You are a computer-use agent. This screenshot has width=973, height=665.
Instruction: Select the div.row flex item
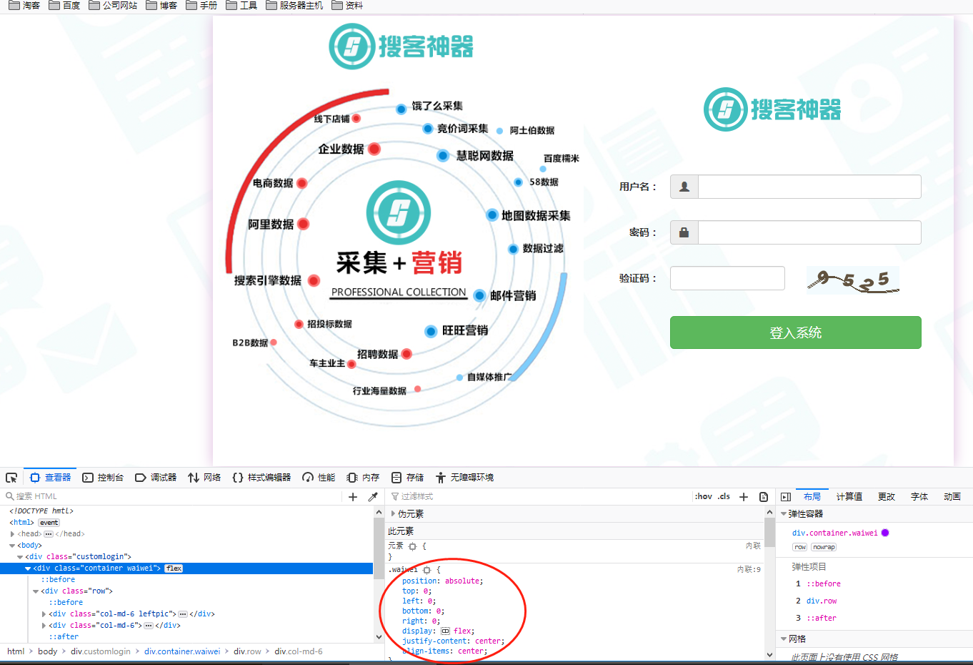(x=822, y=601)
